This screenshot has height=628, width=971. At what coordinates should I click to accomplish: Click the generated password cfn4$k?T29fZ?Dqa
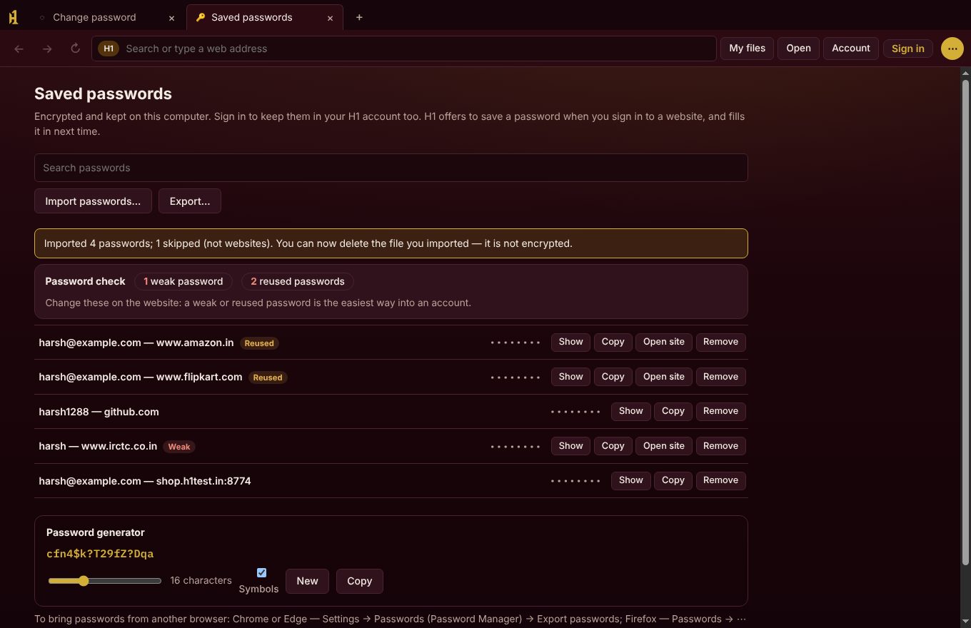click(100, 554)
